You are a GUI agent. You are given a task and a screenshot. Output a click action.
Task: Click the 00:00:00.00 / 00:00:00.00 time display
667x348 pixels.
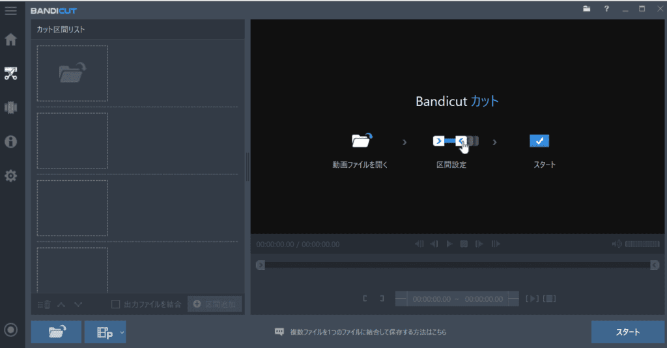coord(298,245)
